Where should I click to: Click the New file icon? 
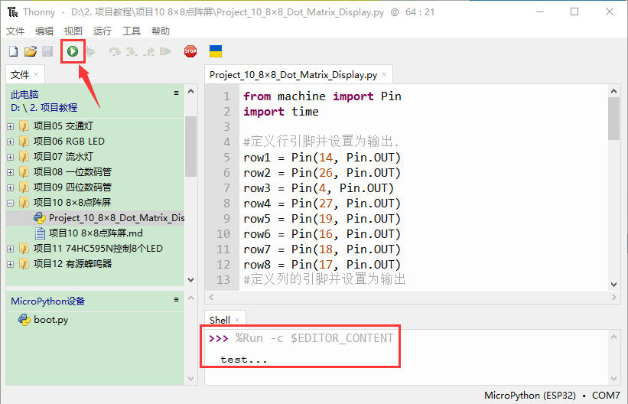[x=13, y=51]
